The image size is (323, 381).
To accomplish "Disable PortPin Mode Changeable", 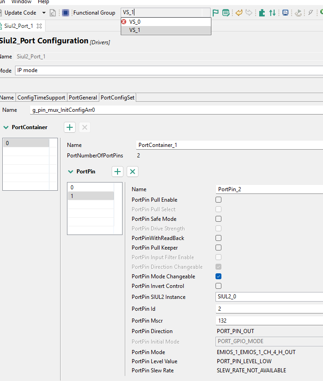I will tap(218, 276).
